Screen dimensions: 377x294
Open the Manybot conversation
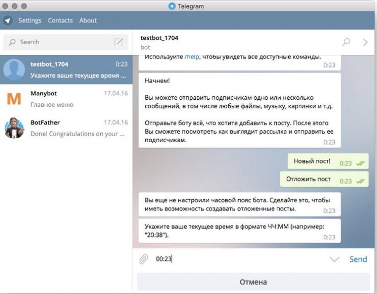coord(66,99)
